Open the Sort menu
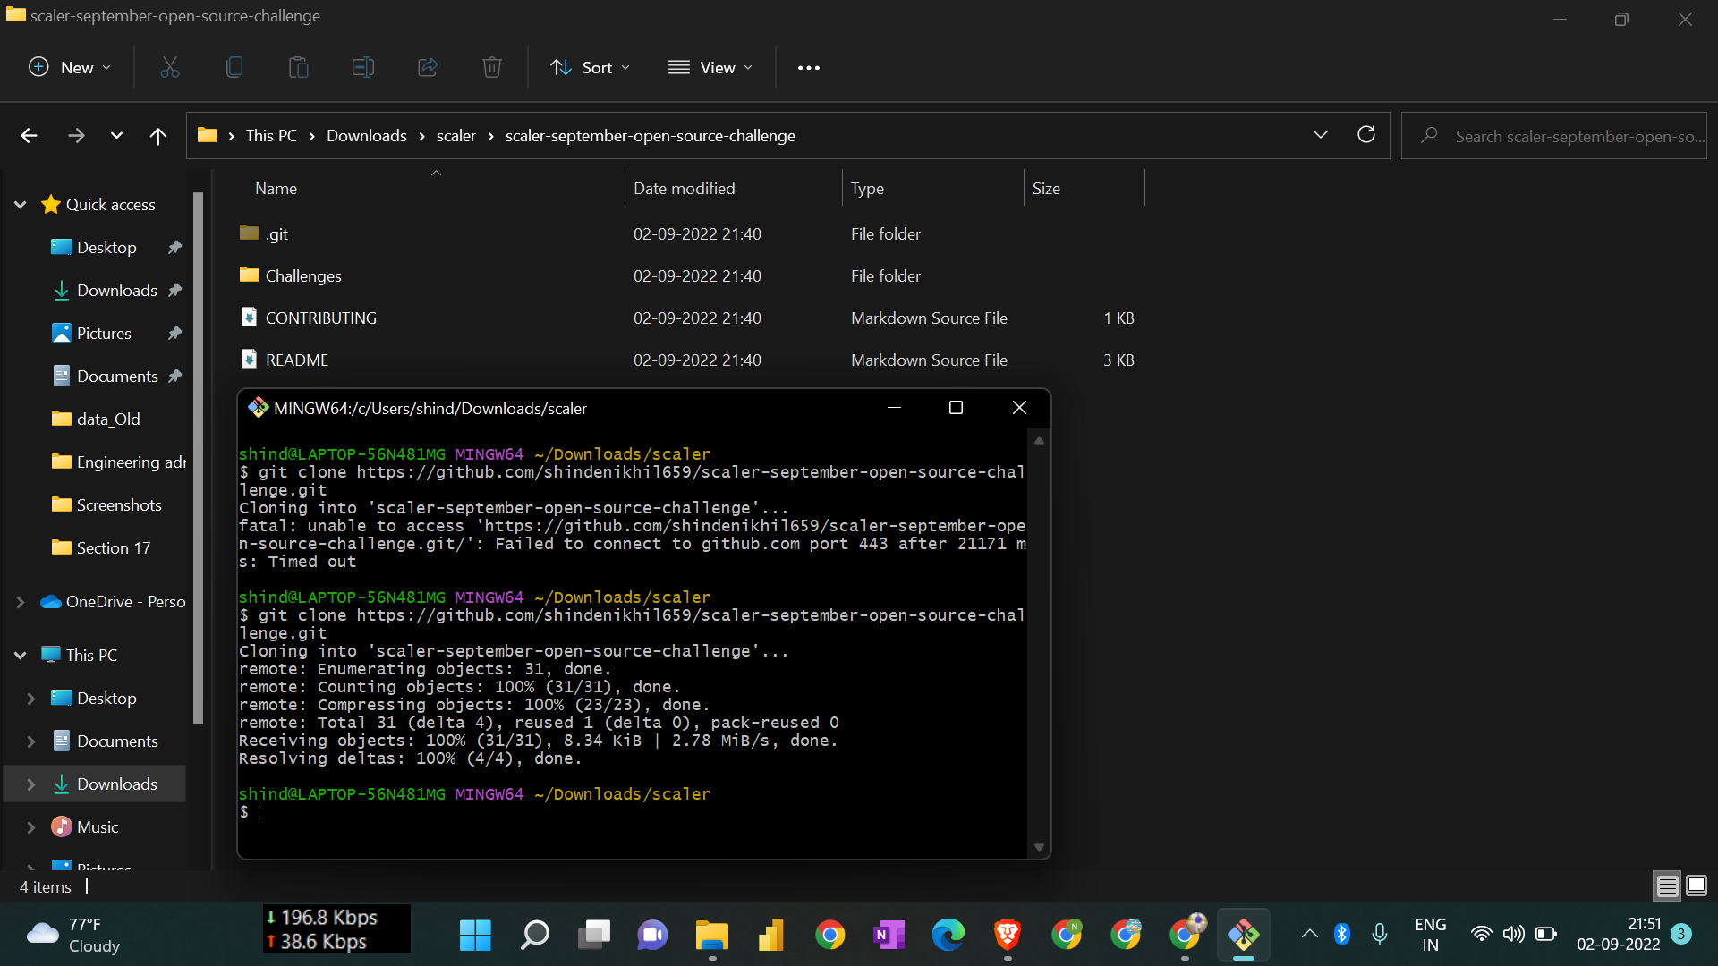The image size is (1718, 966). [x=590, y=67]
